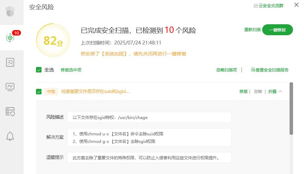The height and width of the screenshot is (174, 304).
Task: Click the risk title 检查重要文件是否存在suid和sgid...
Action: click(95, 91)
